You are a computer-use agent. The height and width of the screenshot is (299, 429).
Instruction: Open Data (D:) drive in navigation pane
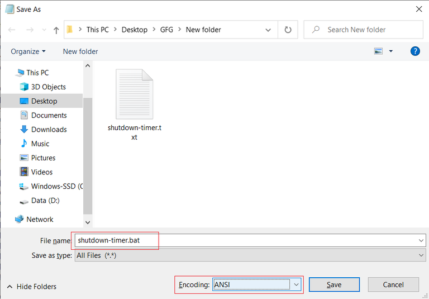(x=45, y=201)
